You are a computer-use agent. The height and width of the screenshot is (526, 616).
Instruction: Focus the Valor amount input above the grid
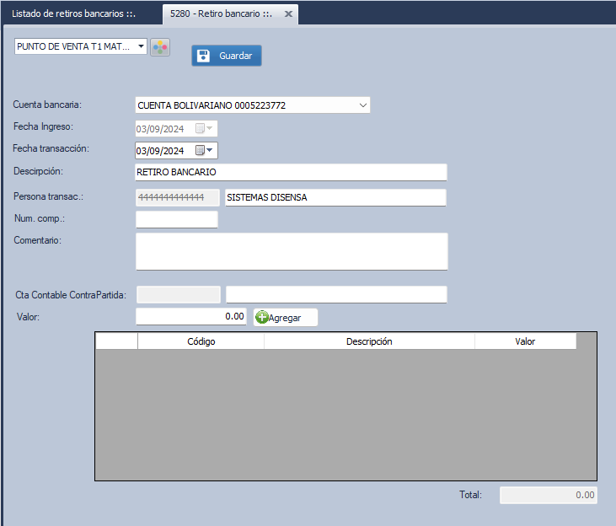tap(191, 317)
